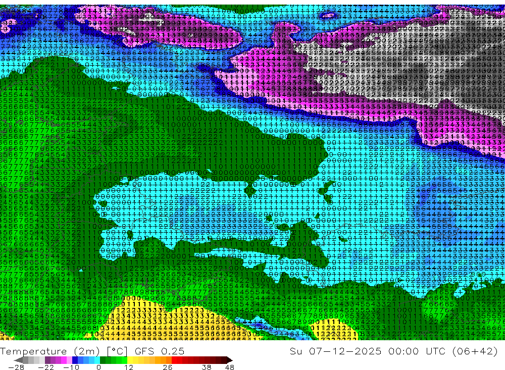This screenshot has width=505, height=370.
Task: Pick the gray left-arrow end of color bar
Action: coord(18,360)
